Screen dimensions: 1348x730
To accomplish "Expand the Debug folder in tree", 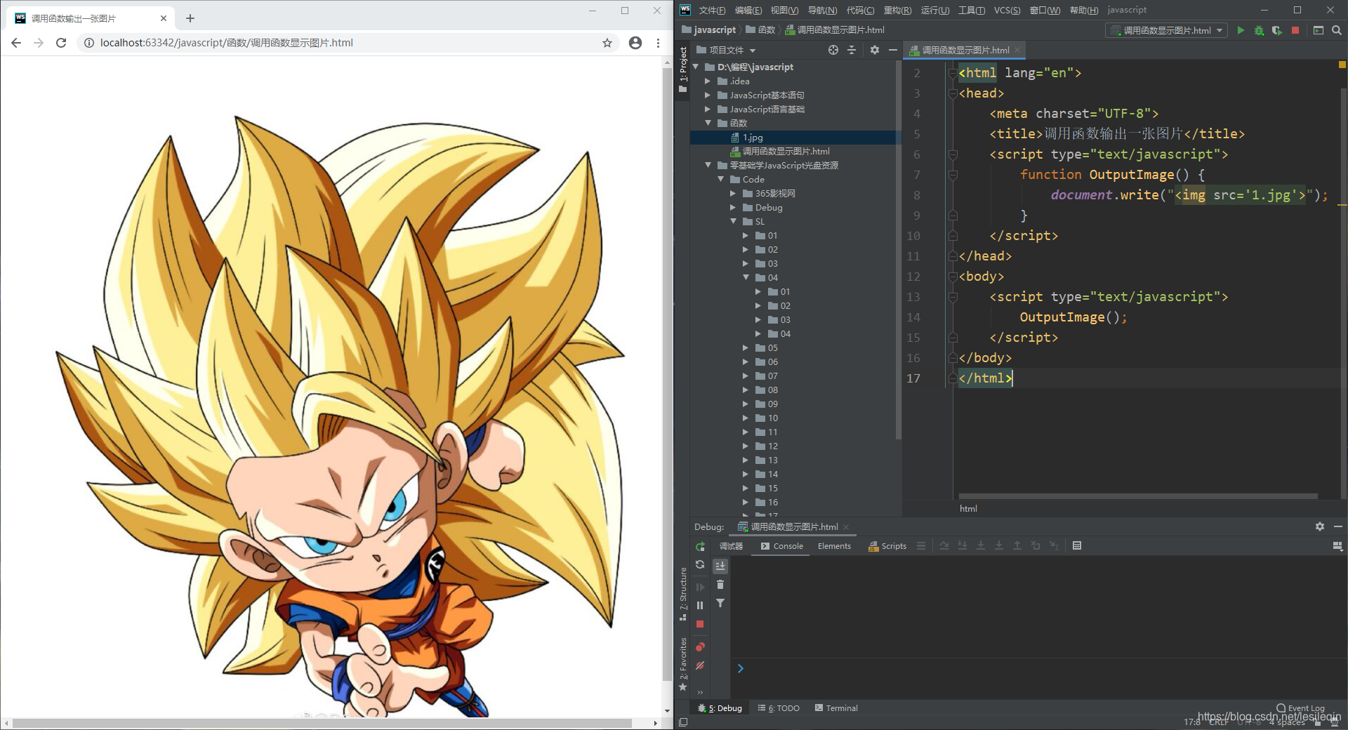I will (x=734, y=207).
